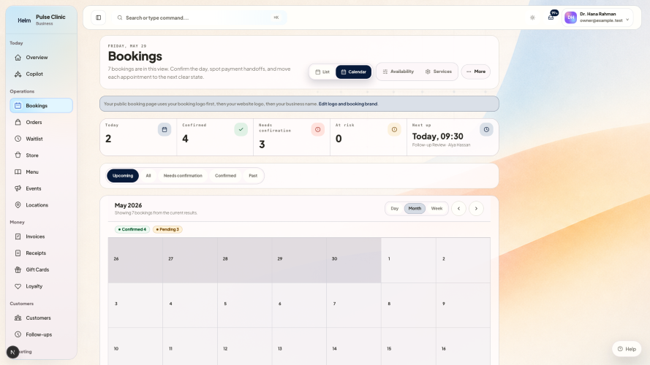Switch to Calendar view
650x365 pixels.
click(x=354, y=72)
